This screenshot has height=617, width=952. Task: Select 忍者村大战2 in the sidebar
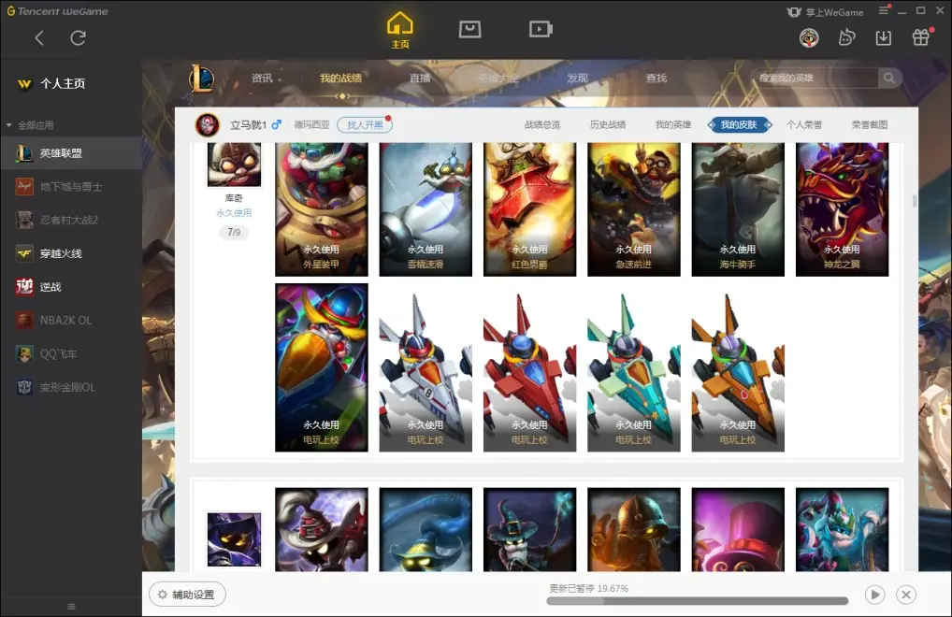pos(71,220)
